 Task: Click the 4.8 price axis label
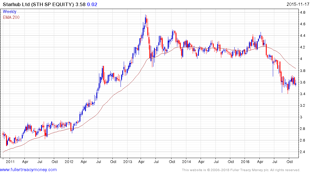pos(303,12)
